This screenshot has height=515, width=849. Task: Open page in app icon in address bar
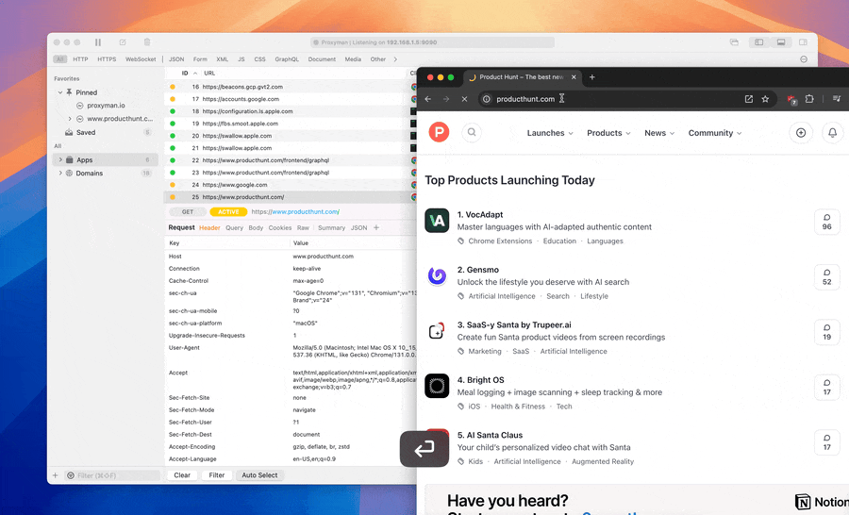point(749,99)
